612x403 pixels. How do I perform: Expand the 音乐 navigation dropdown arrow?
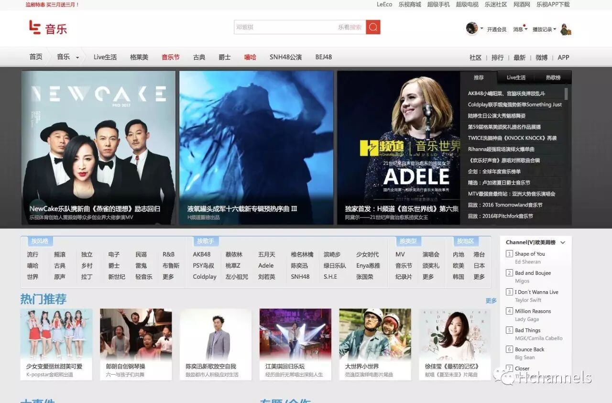[77, 58]
